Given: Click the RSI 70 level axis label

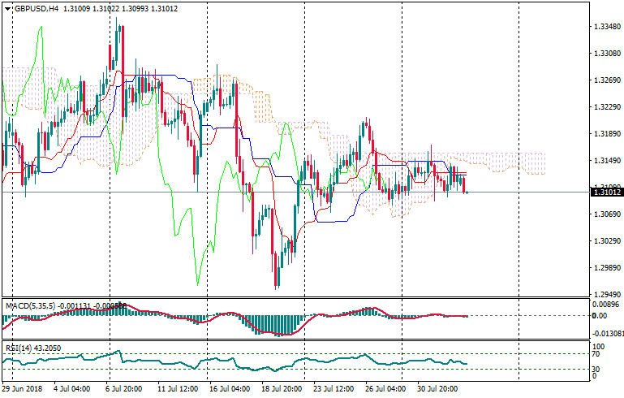Looking at the screenshot, I should pos(595,354).
